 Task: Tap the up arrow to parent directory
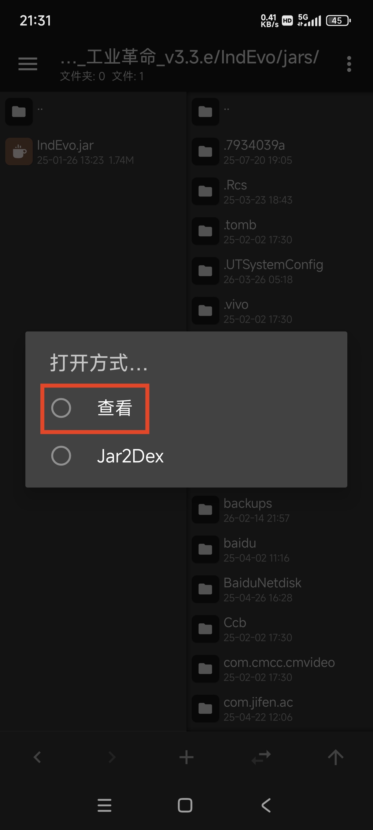coord(335,757)
